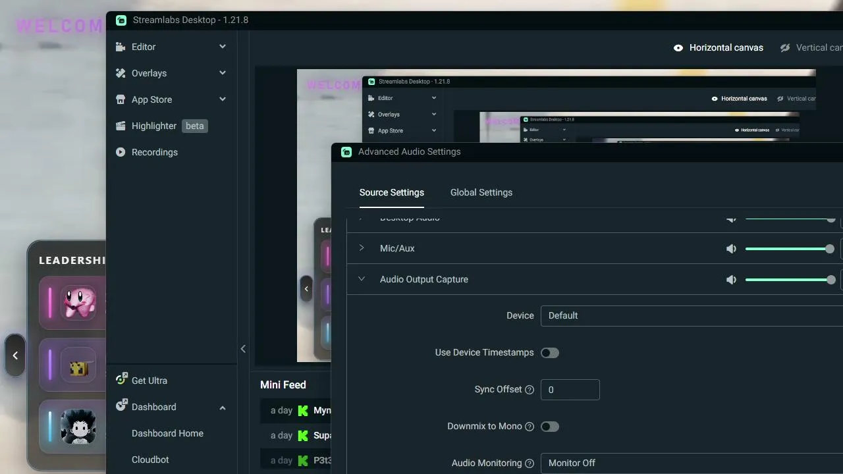Click the collapse arrow inside the preview canvas
Image resolution: width=843 pixels, height=474 pixels.
tap(306, 289)
